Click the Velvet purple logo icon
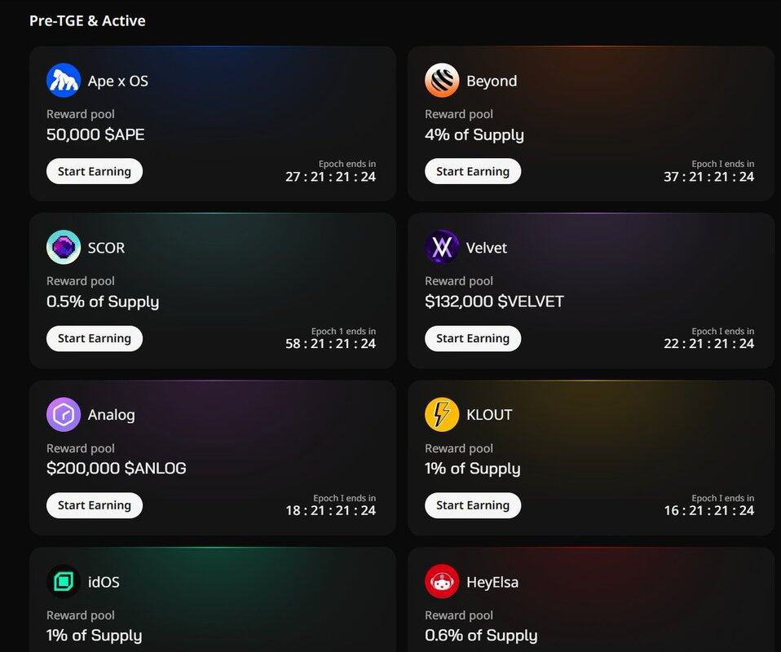 [x=442, y=248]
